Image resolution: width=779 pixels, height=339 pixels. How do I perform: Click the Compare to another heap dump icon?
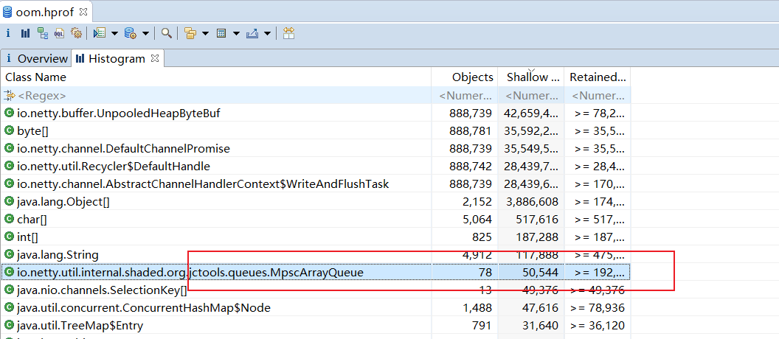click(288, 33)
